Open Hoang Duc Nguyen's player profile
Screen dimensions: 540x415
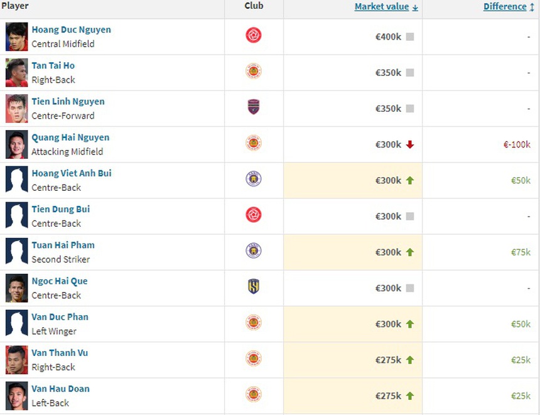pos(71,30)
